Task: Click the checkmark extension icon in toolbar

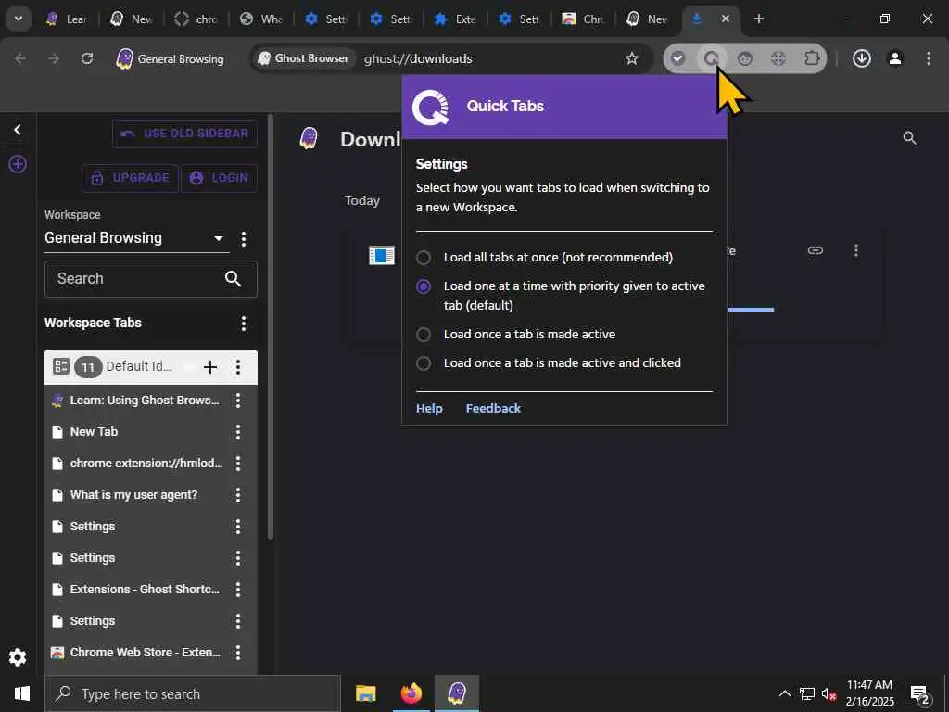Action: click(677, 58)
